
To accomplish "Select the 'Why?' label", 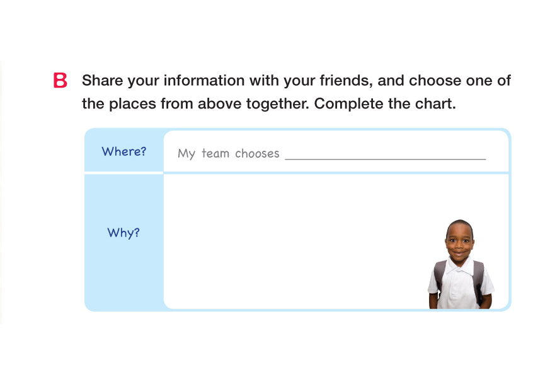I will 123,233.
